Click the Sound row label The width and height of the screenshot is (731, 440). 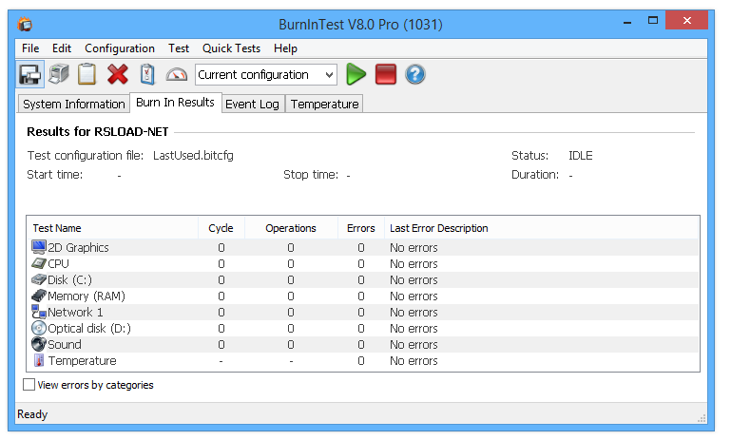pyautogui.click(x=65, y=344)
